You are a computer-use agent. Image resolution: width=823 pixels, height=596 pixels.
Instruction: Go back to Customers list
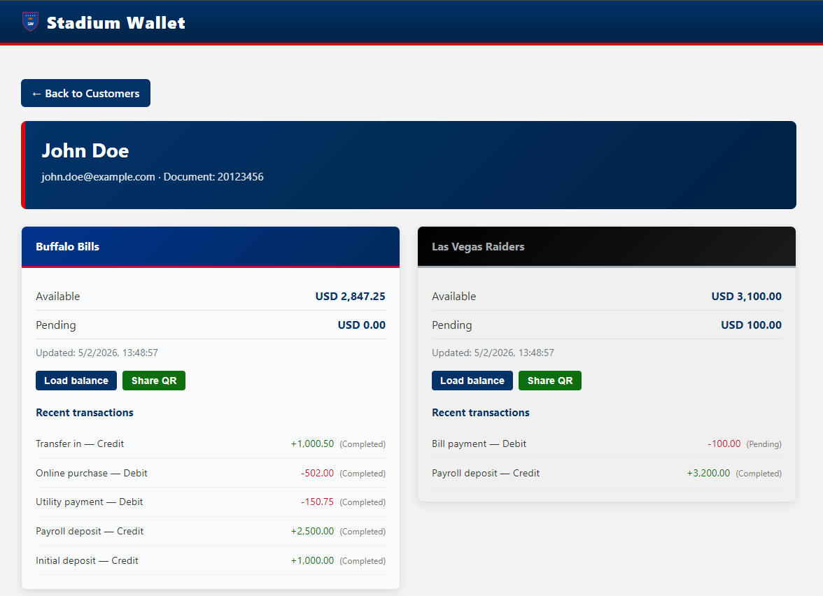coord(85,93)
